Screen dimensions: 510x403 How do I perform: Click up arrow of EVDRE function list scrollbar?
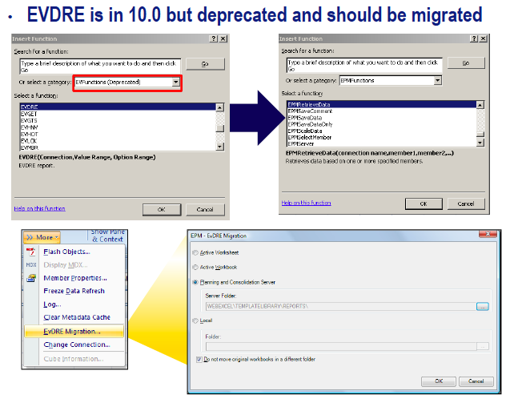tap(220, 107)
